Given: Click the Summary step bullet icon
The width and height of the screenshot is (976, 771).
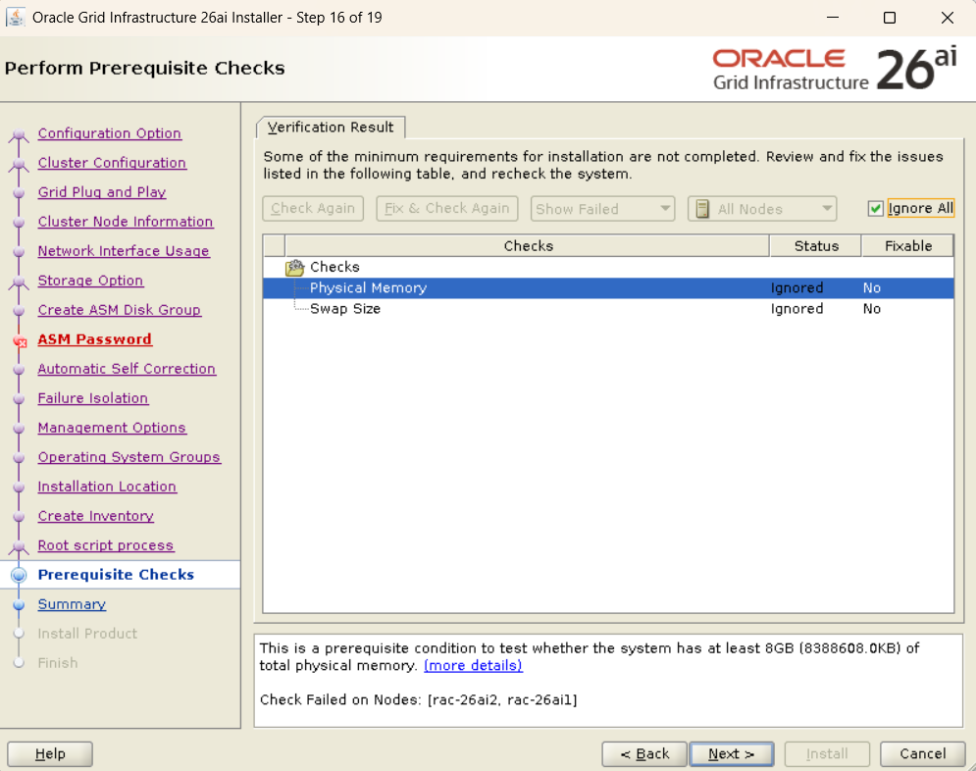Looking at the screenshot, I should coord(19,605).
